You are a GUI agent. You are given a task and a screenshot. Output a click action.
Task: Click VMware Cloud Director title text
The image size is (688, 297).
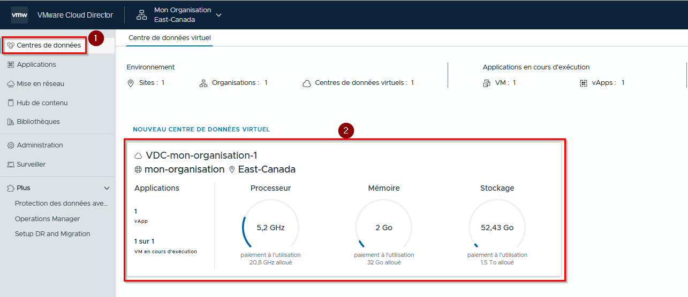(x=75, y=15)
